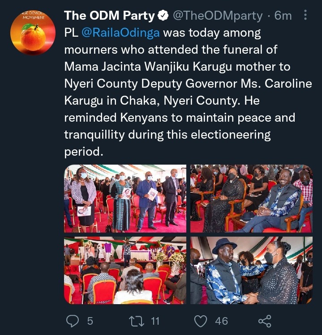
Task: Open bottom-left photo of funeral altar
Action: click(125, 270)
